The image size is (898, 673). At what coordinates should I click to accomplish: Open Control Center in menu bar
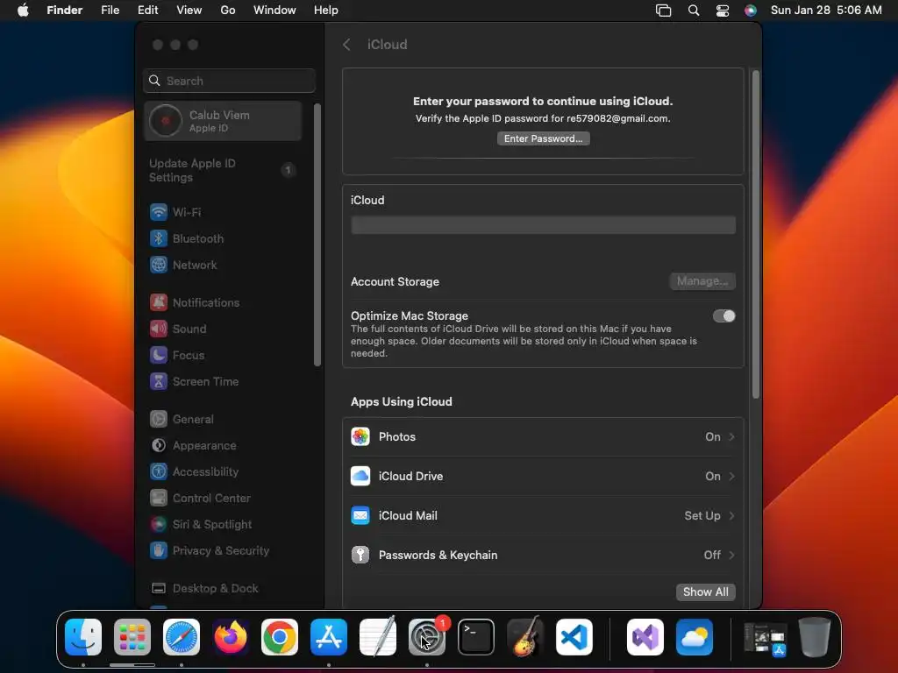tap(723, 11)
